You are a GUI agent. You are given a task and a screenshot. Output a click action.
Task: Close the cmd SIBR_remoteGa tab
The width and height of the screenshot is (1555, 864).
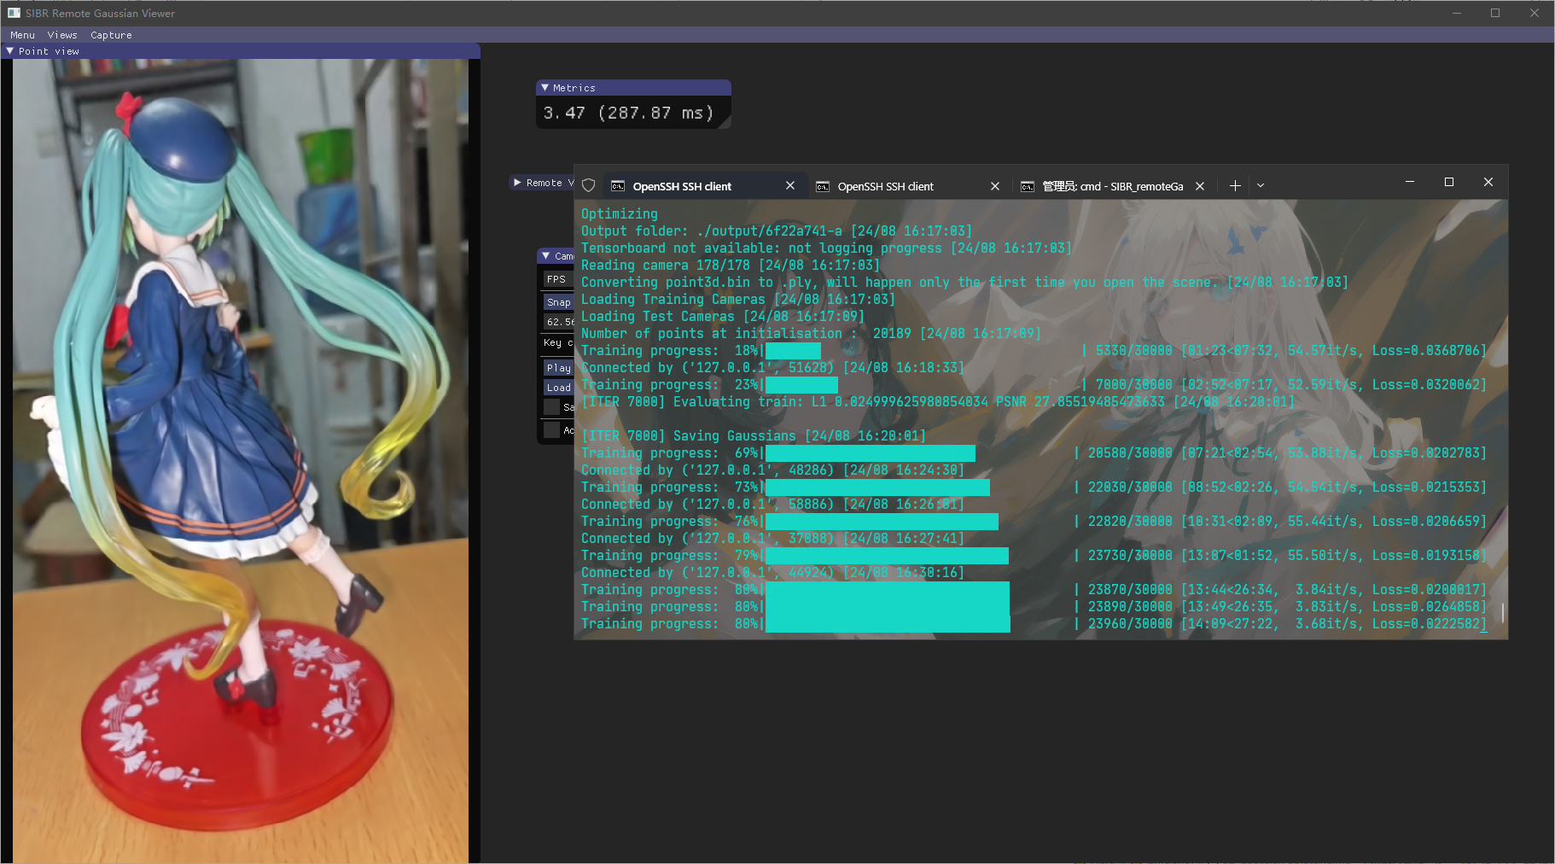pyautogui.click(x=1200, y=186)
